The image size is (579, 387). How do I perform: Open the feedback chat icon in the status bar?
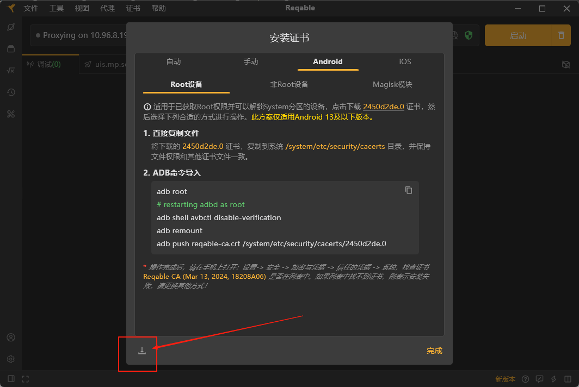(539, 379)
